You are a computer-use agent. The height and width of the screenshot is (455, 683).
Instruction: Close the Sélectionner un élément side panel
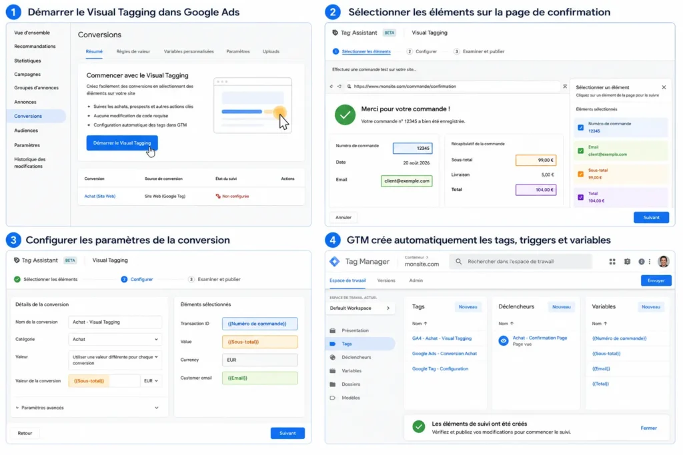(x=664, y=87)
